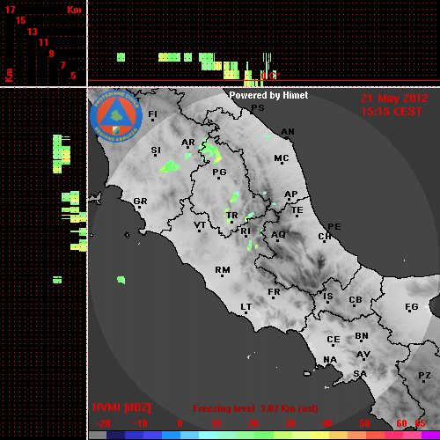Select the AN city marker label
Image resolution: width=440 pixels, height=440 pixels.
(288, 132)
